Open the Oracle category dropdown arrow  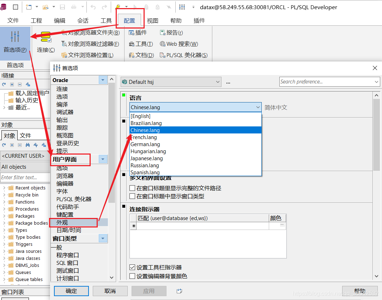[102, 80]
